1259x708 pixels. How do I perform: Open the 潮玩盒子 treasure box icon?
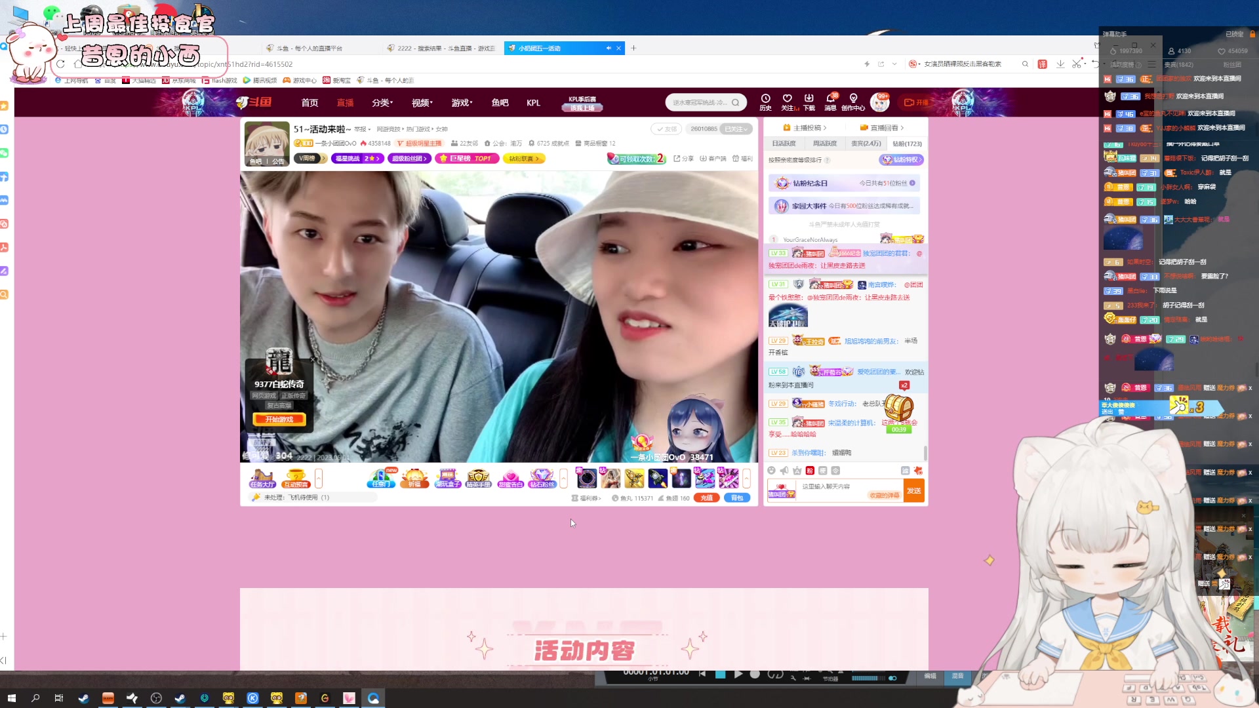tap(447, 479)
